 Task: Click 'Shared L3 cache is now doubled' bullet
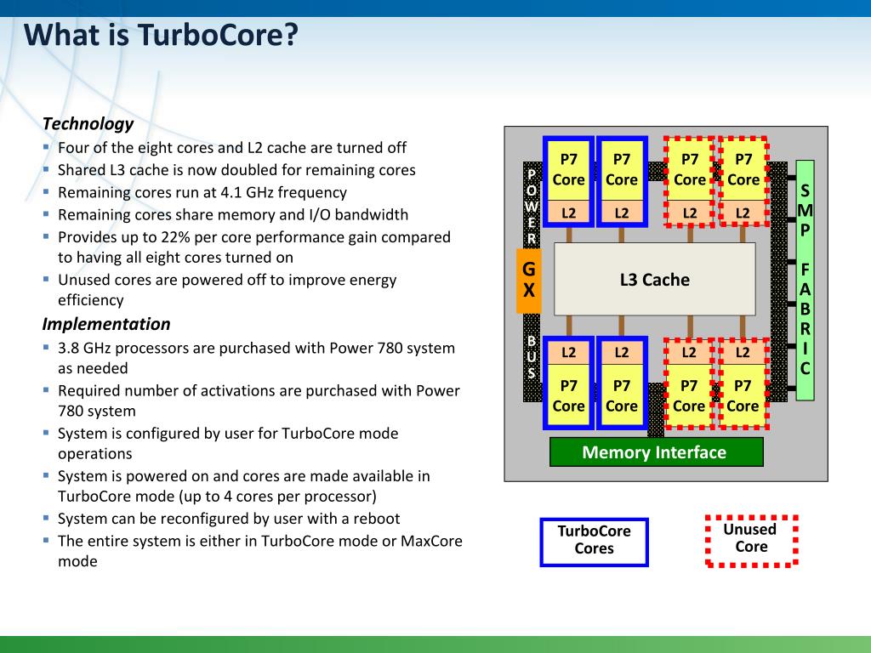click(x=236, y=170)
